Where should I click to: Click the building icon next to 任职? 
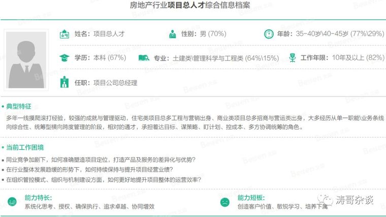(65, 82)
